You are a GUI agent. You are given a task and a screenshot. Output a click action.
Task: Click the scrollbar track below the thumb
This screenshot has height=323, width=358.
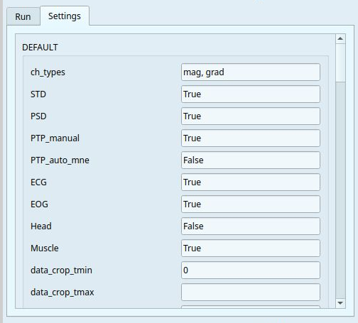pos(340,190)
